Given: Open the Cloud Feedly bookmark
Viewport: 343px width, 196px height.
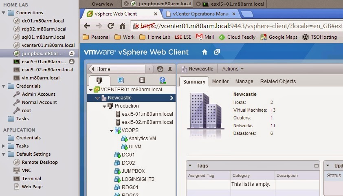Looking at the screenshot, I should (237, 37).
